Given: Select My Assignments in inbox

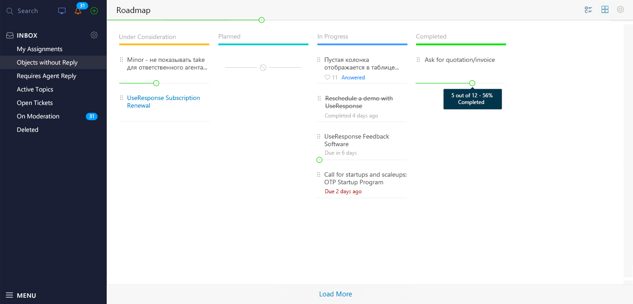Looking at the screenshot, I should [x=39, y=49].
